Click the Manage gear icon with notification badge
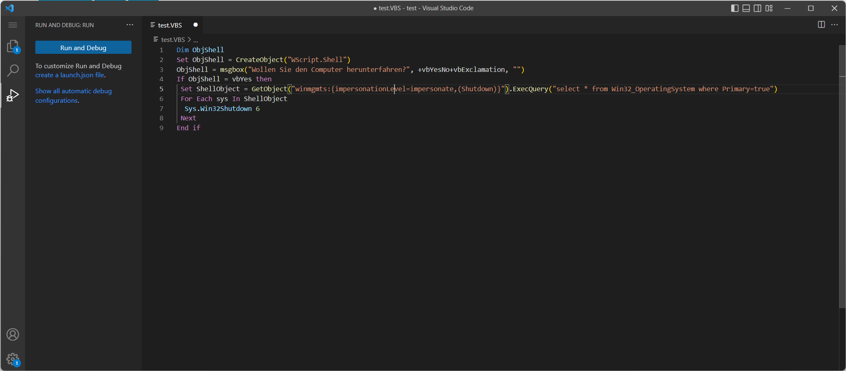The width and height of the screenshot is (846, 371). (x=13, y=359)
